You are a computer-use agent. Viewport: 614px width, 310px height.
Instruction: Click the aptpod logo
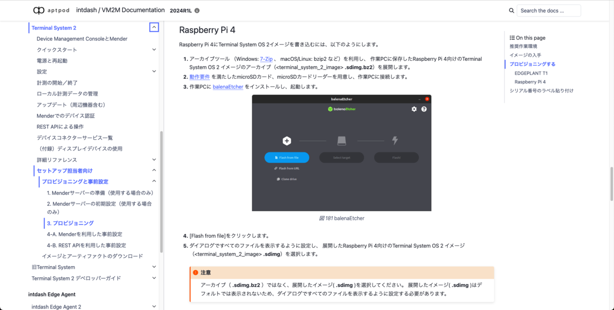pyautogui.click(x=52, y=10)
